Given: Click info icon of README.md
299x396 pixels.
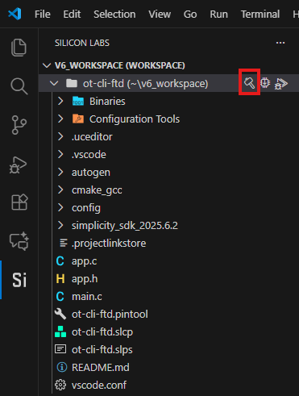Looking at the screenshot, I should coord(62,367).
